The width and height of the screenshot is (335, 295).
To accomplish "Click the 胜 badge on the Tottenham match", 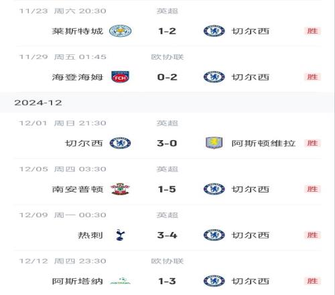I will tap(312, 235).
